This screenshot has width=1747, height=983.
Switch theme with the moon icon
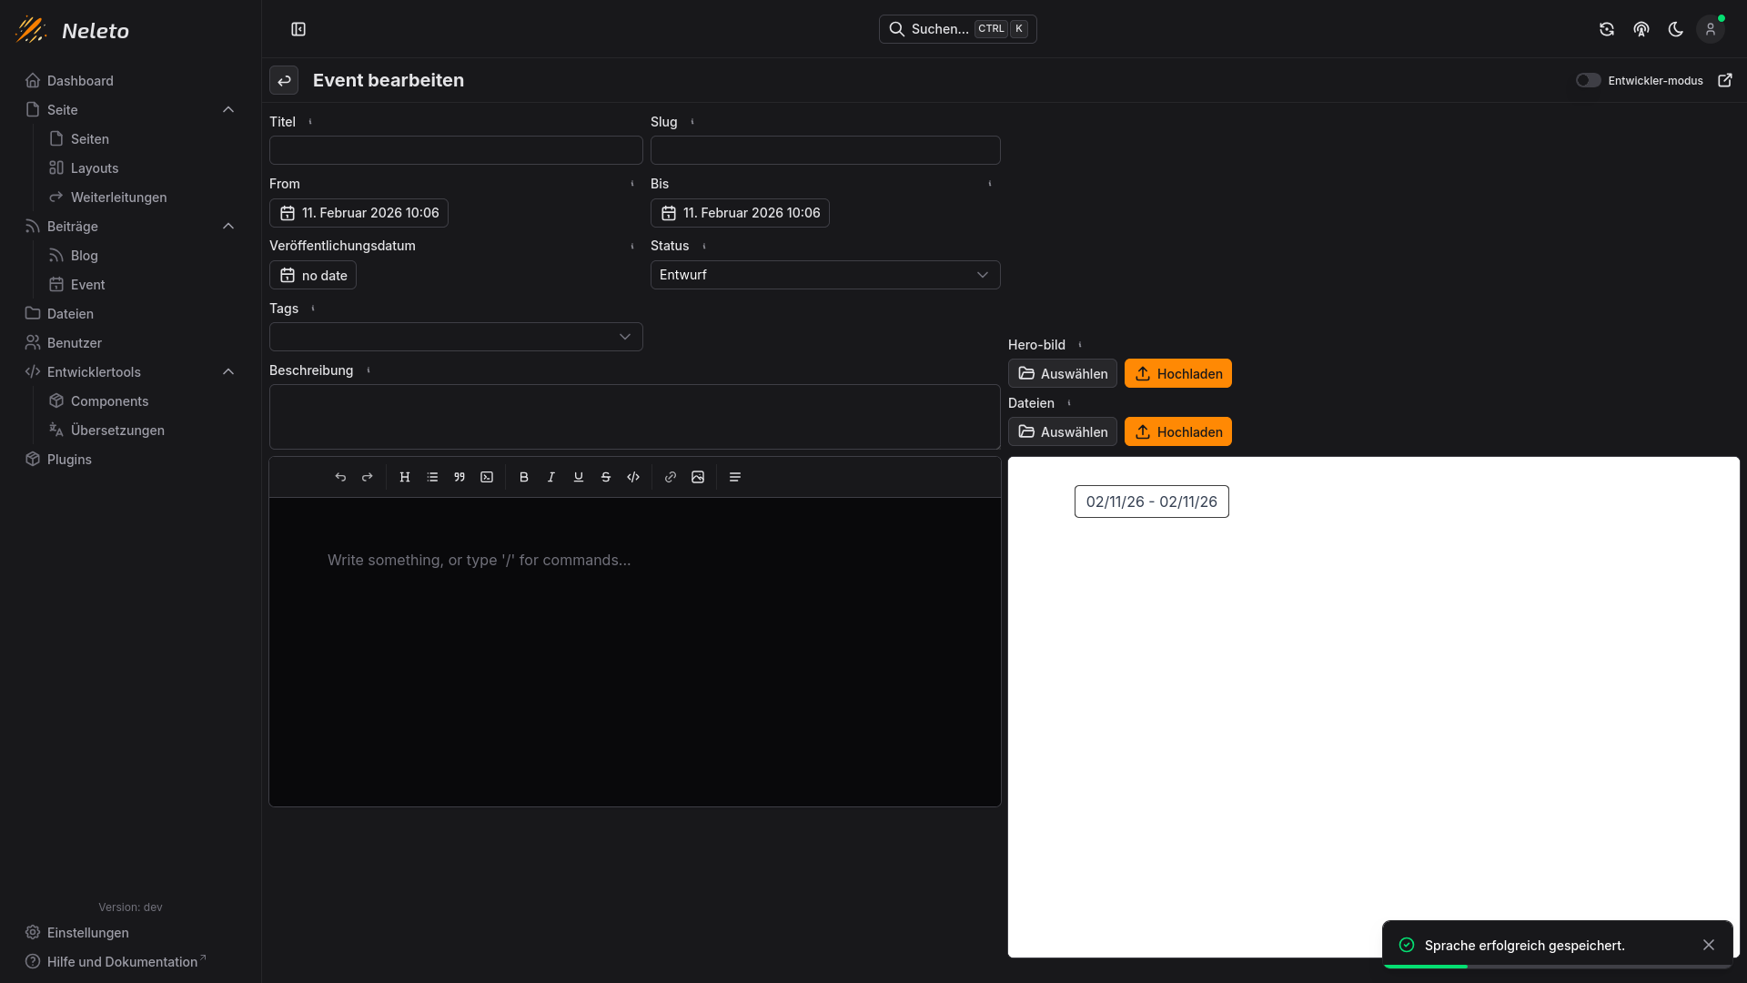click(1675, 29)
